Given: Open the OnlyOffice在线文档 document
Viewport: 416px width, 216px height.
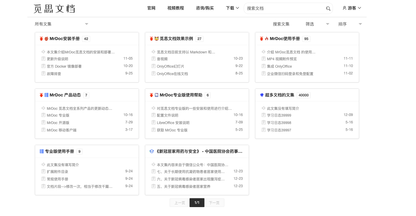Looking at the screenshot, I should coord(172,74).
